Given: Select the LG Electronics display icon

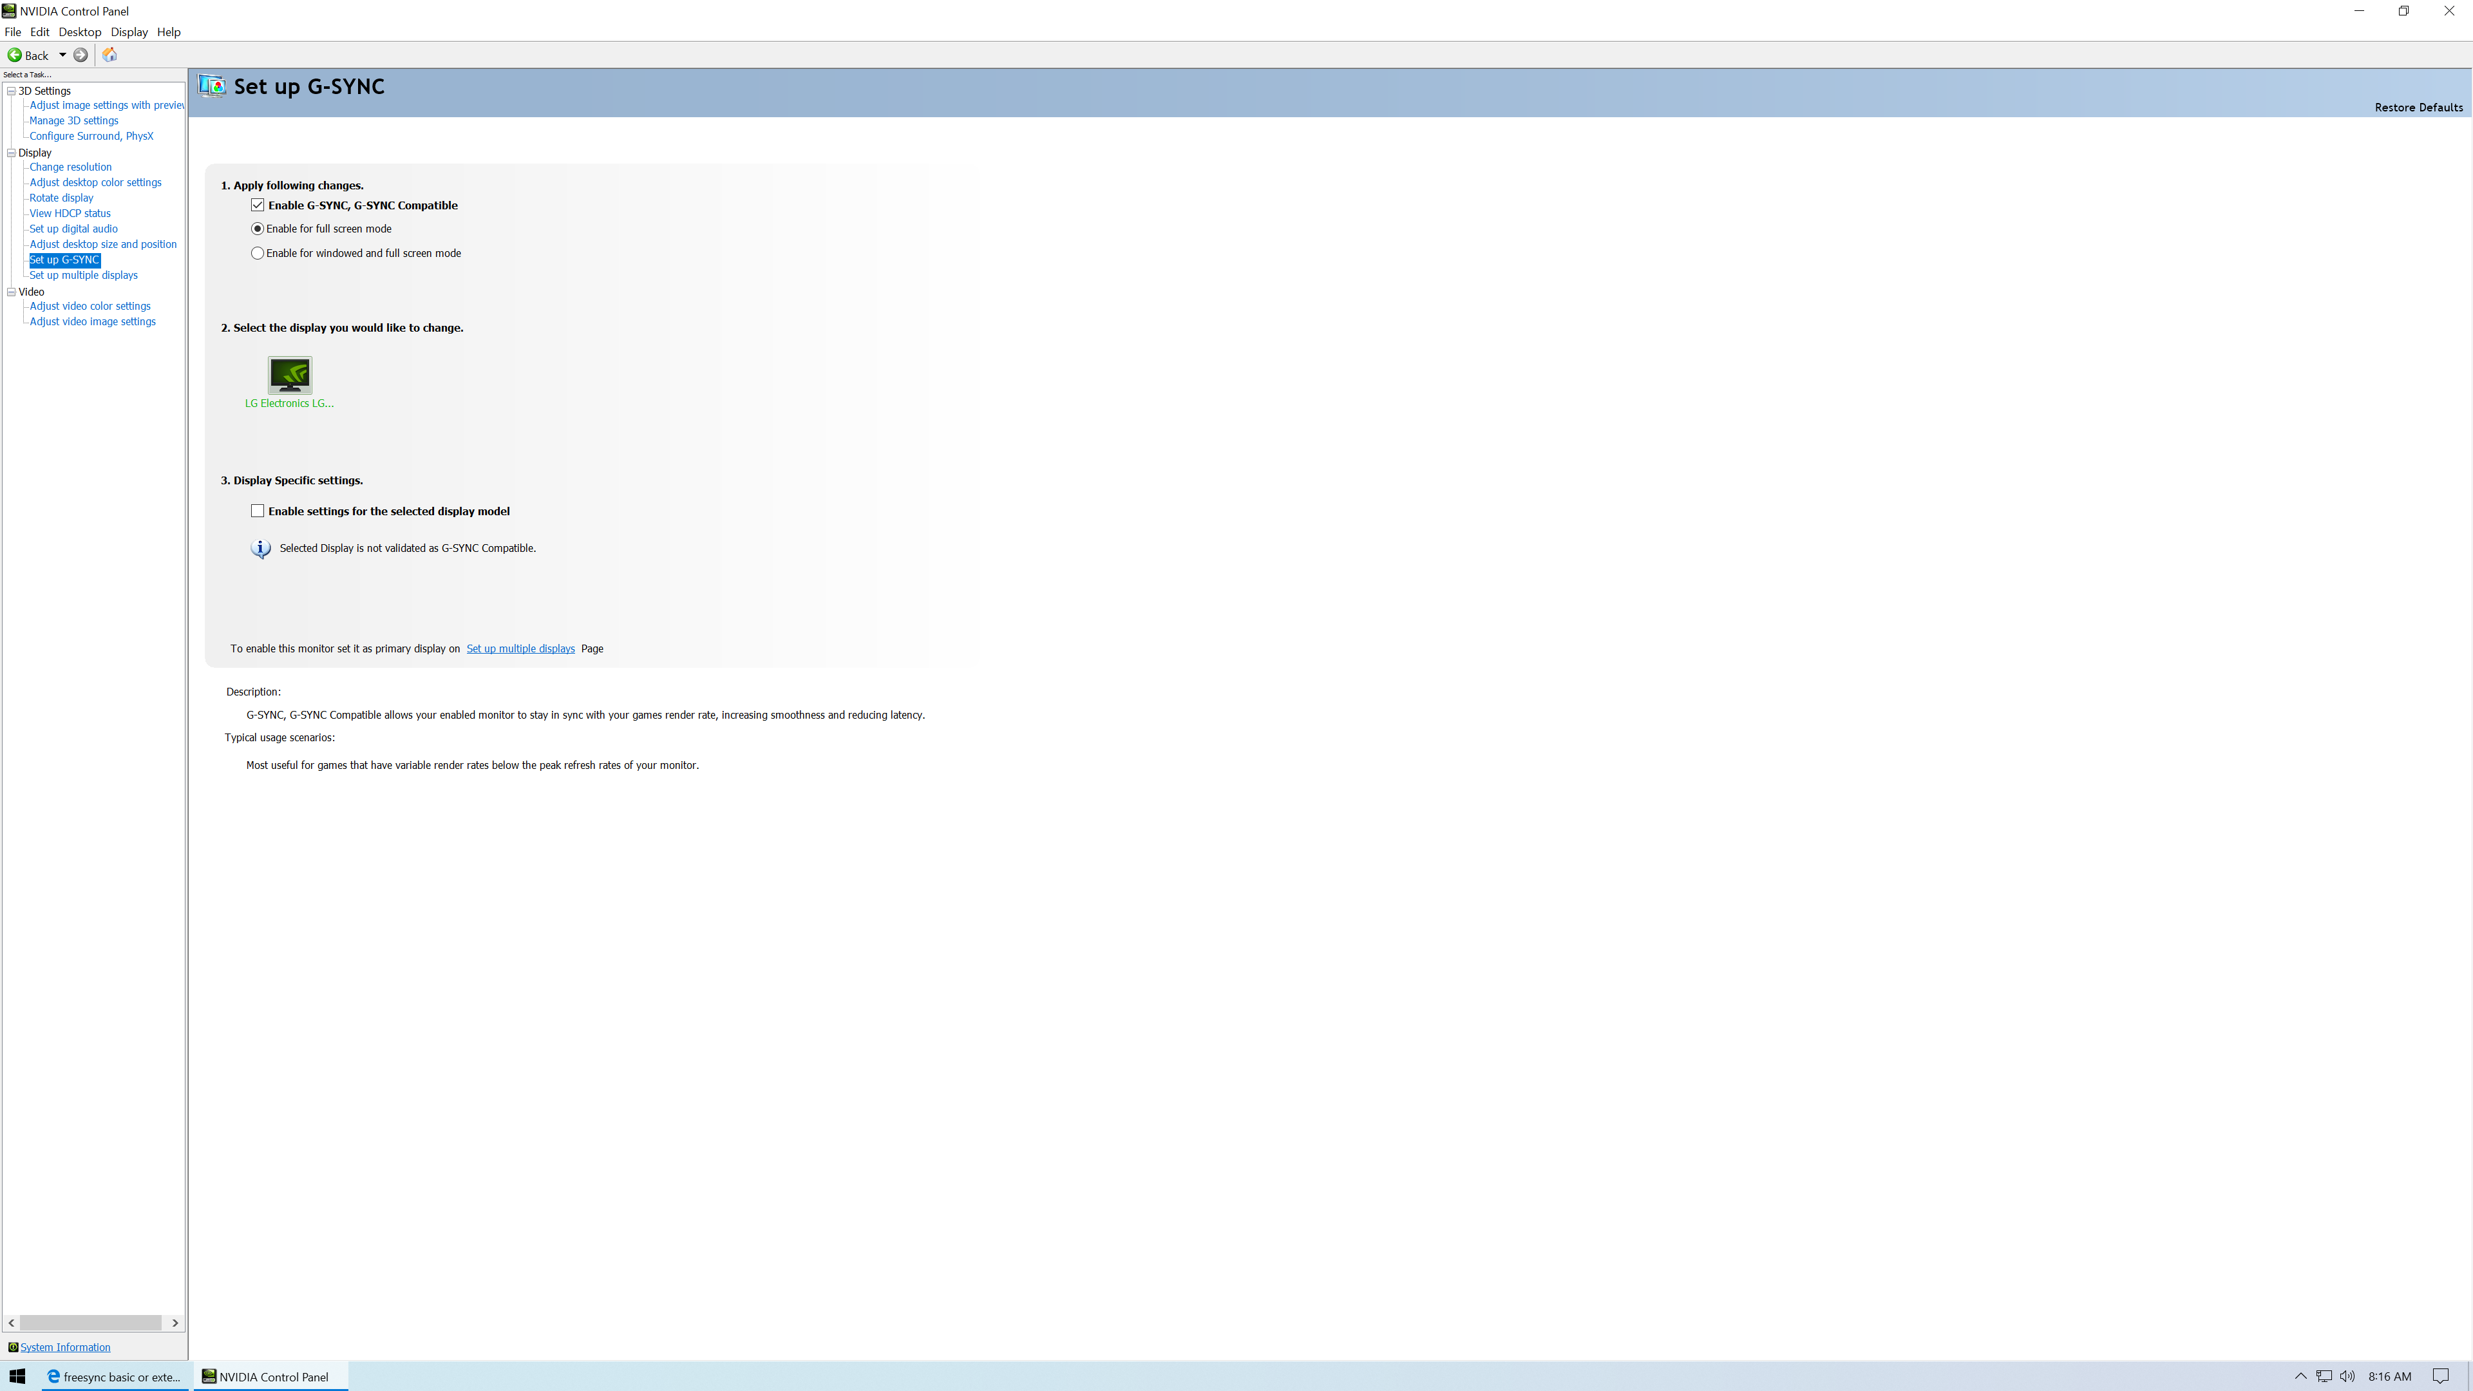Looking at the screenshot, I should tap(290, 374).
